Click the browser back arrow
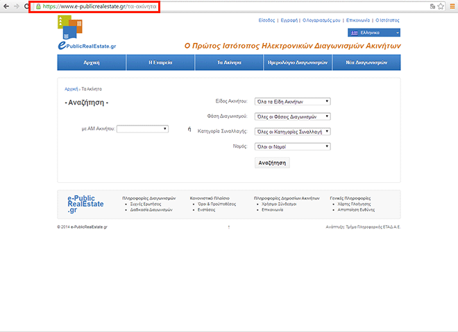This screenshot has width=458, height=332. [x=6, y=6]
